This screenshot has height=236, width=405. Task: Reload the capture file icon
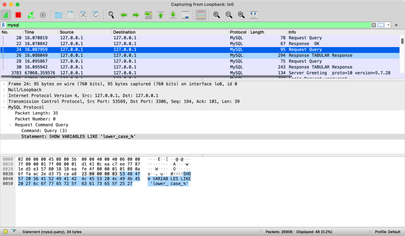[96, 15]
